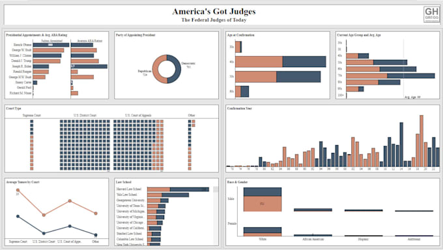This screenshot has height=250, width=443.
Task: Click the GH Gregg logo
Action: point(431,14)
